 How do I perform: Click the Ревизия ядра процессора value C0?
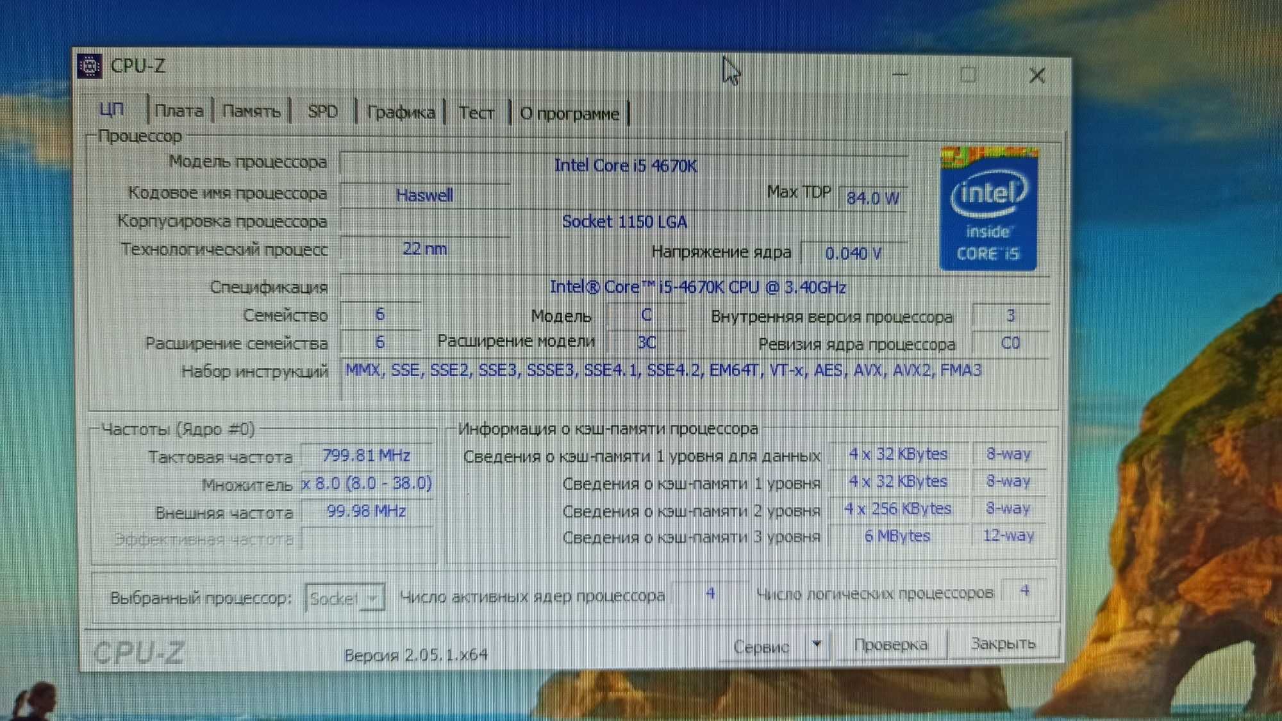click(1010, 343)
